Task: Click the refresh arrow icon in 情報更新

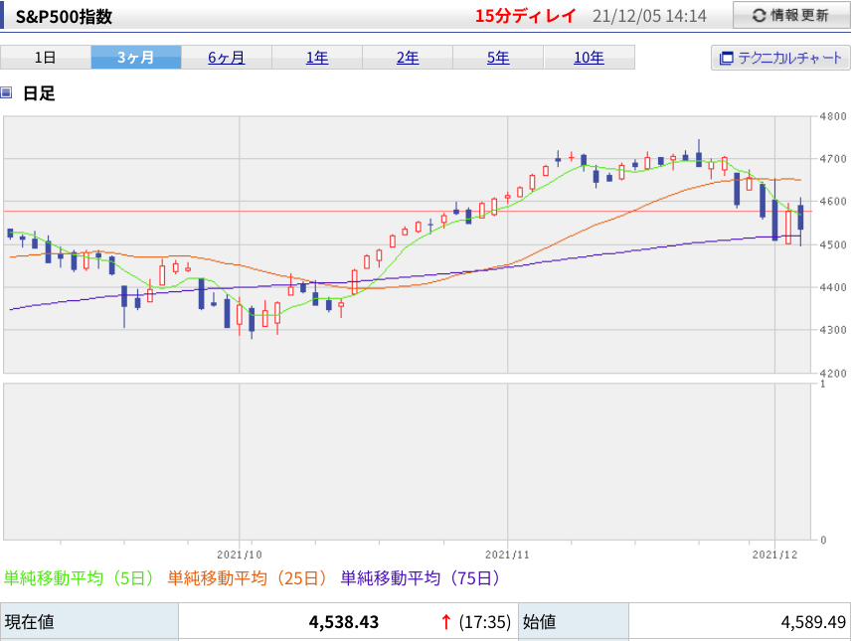Action: click(x=760, y=16)
